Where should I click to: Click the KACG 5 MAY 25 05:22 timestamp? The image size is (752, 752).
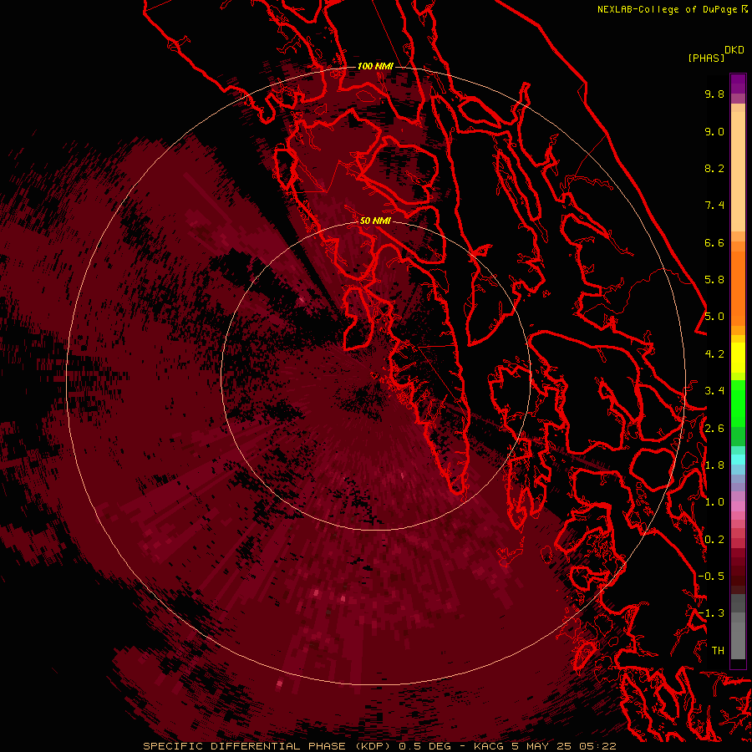pos(545,746)
